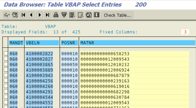Click the Fixed Columns field showing 3
Screen dimensions: 196x108
pos(185,32)
